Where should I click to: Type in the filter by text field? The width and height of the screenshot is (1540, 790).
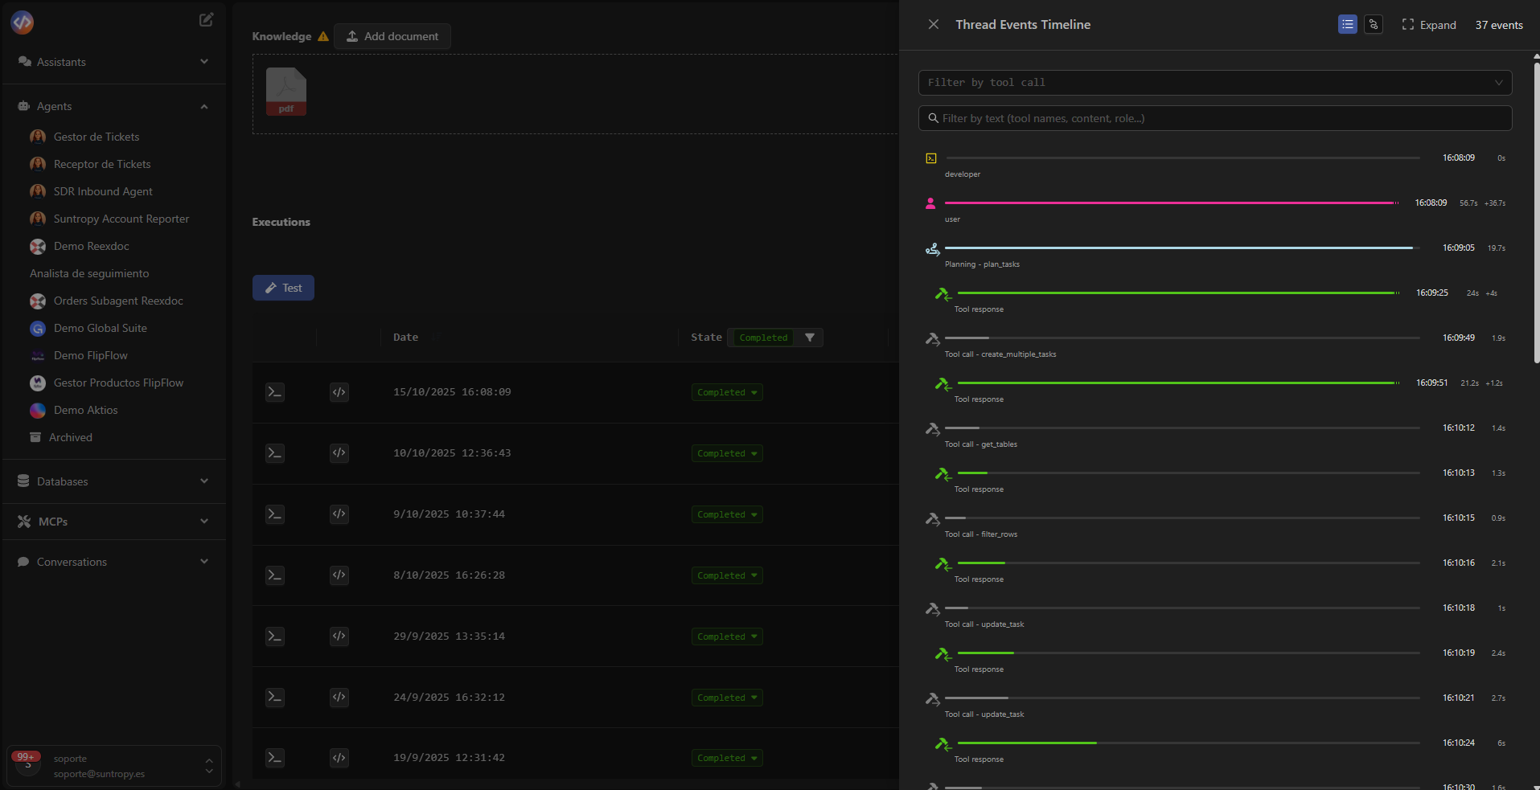tap(1214, 117)
